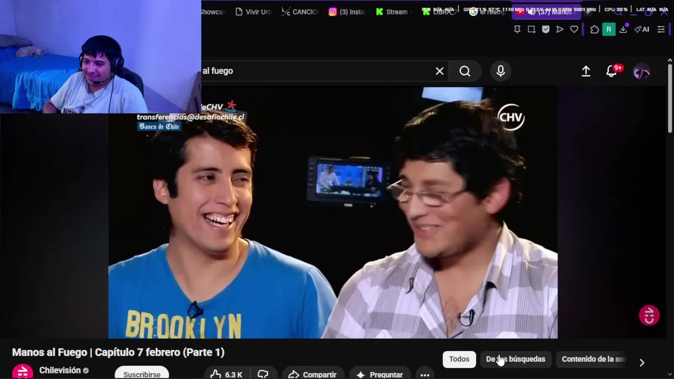Dislike the video

coord(263,374)
